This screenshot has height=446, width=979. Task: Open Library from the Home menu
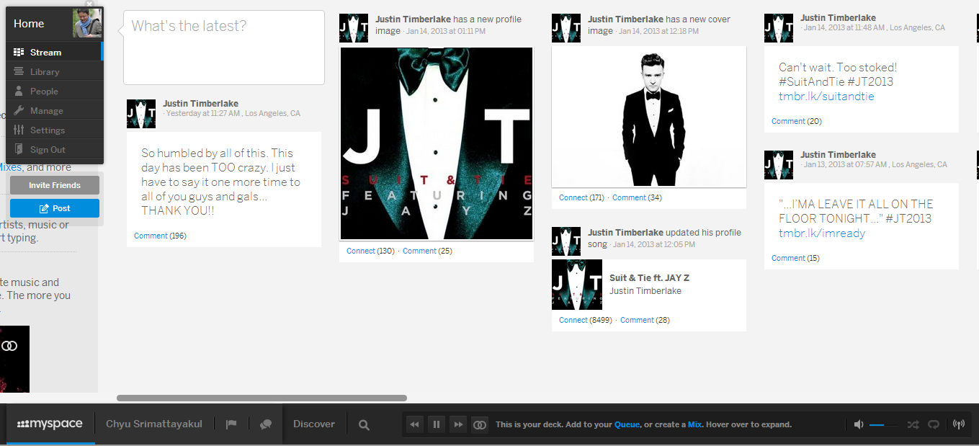click(x=45, y=72)
